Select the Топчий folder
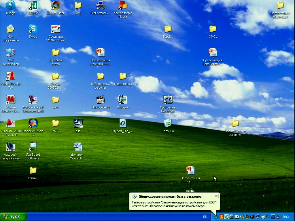The height and width of the screenshot is (221, 295). pyautogui.click(x=33, y=173)
